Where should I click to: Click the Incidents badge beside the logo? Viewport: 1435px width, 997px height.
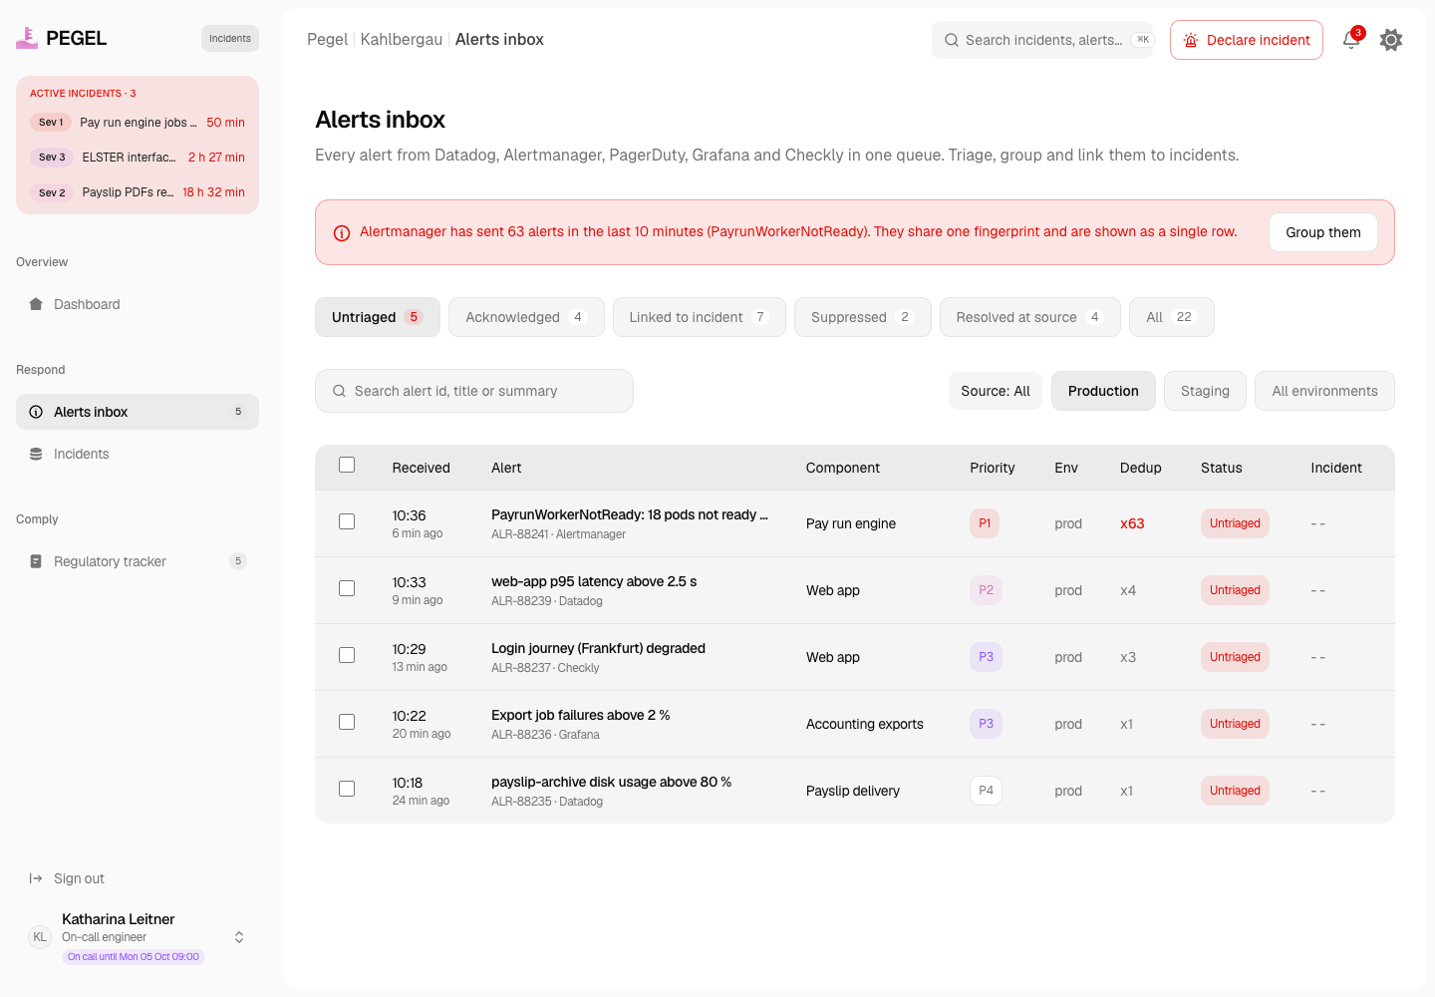230,38
